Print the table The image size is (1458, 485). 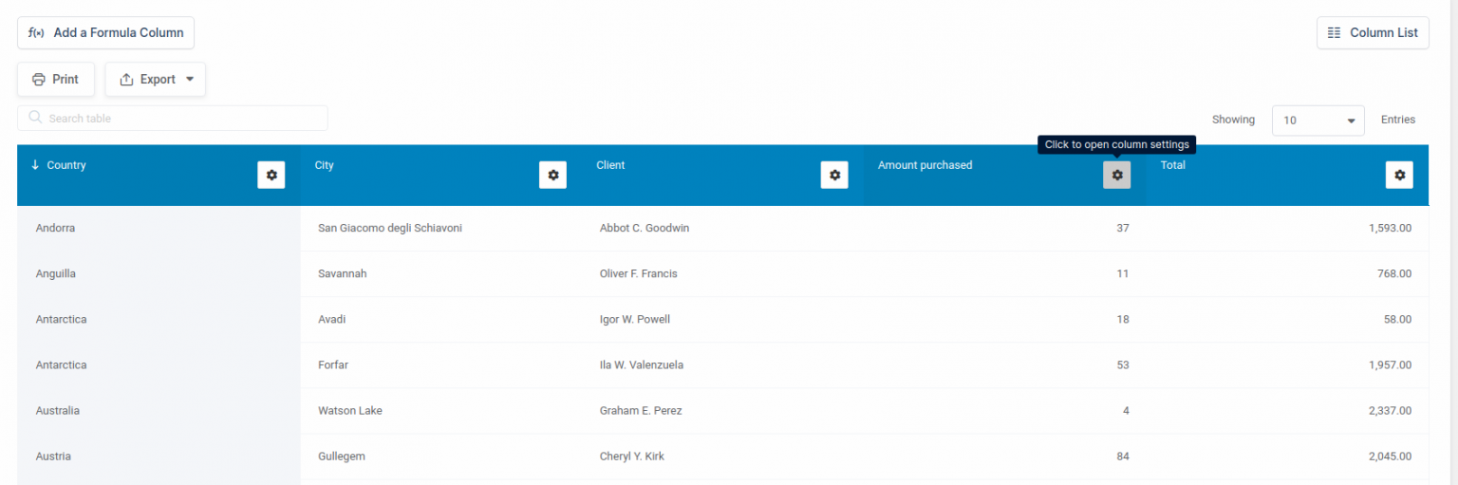(x=55, y=80)
